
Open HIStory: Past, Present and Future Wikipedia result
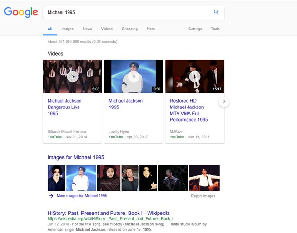[109, 213]
